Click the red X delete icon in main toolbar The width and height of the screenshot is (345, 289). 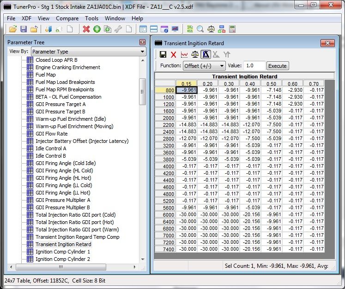[x=86, y=29]
